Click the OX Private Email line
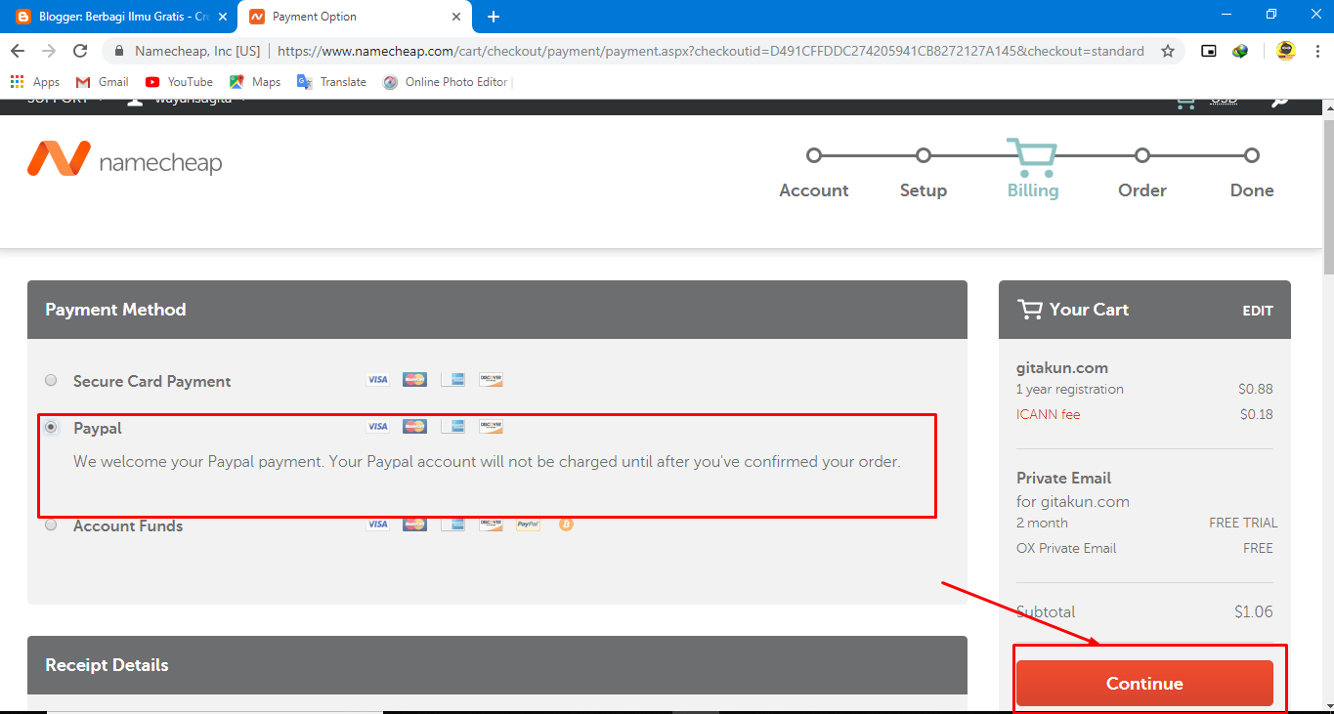This screenshot has height=714, width=1334. coord(1066,548)
